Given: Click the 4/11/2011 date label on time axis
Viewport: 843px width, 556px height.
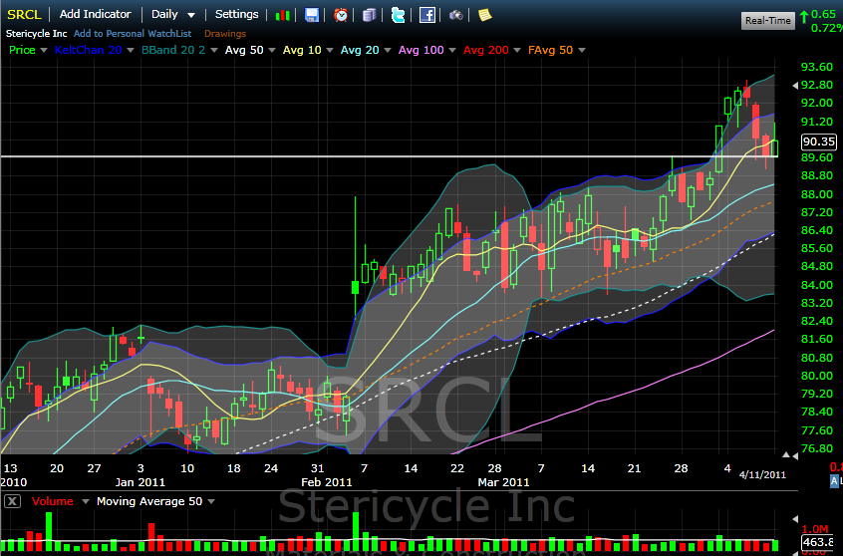Looking at the screenshot, I should 762,475.
